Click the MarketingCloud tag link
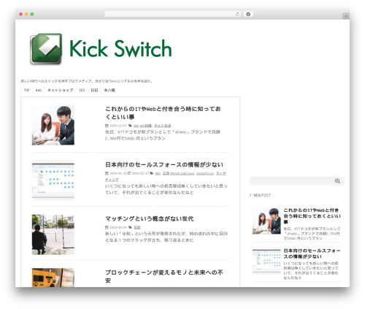The width and height of the screenshot is (365, 309). coord(182,173)
